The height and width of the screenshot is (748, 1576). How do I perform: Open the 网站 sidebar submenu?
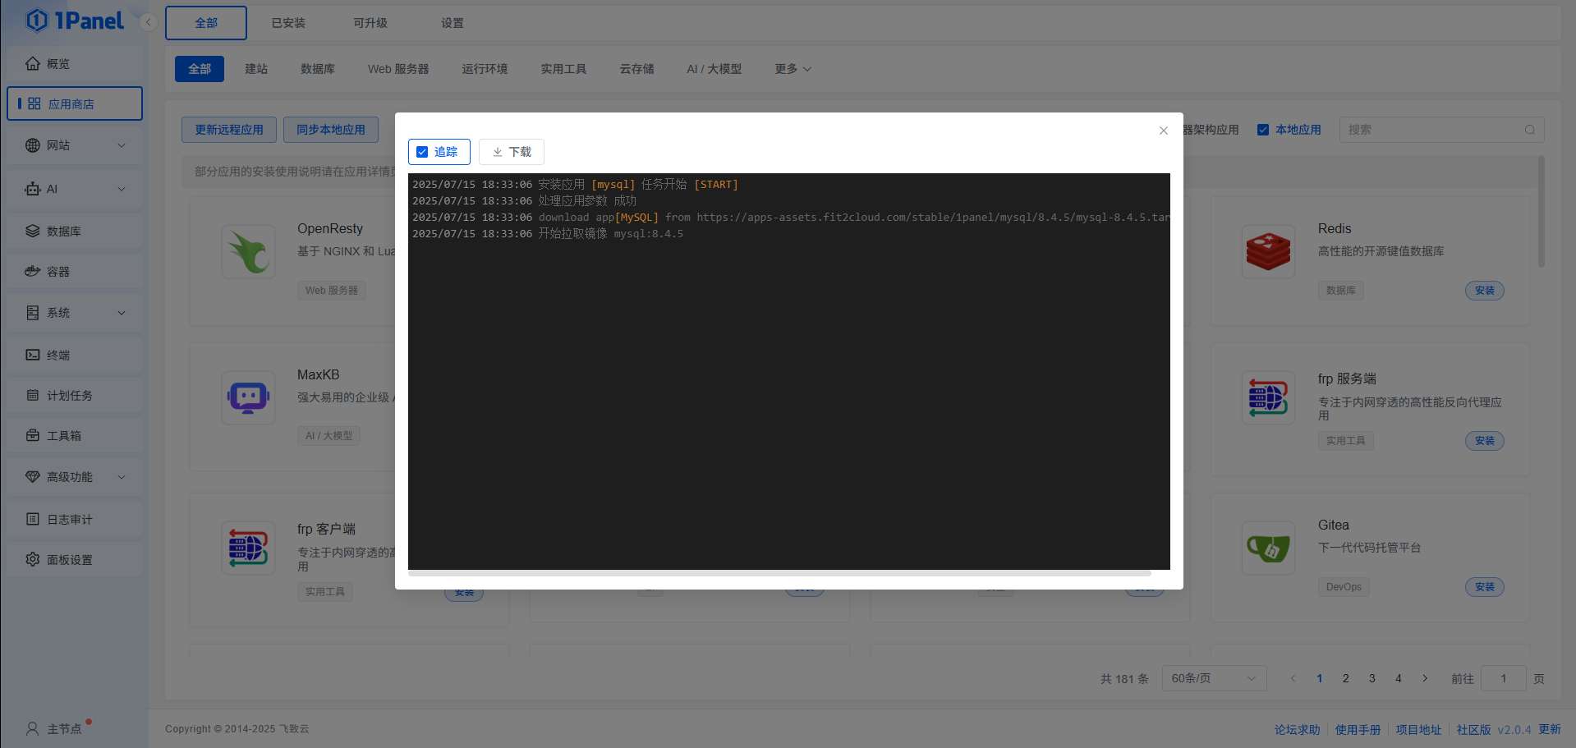pos(57,145)
